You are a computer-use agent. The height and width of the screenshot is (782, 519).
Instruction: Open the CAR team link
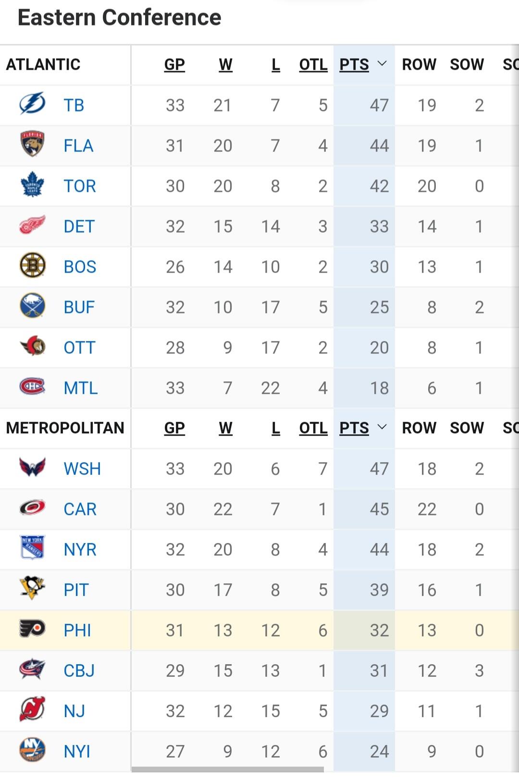80,509
